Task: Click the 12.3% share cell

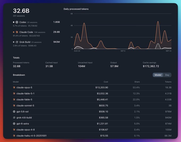Action: 136,93
